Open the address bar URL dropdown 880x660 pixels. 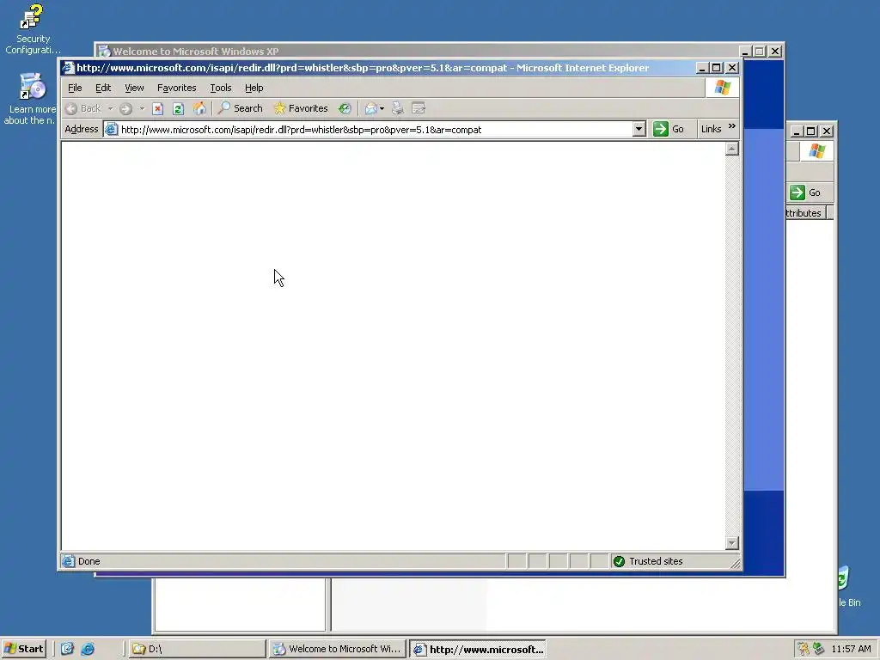639,129
